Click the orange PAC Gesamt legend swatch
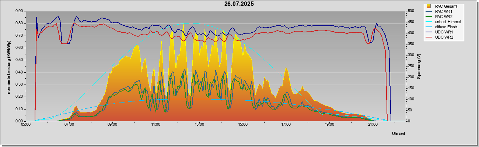Viewport: 479px width, 147px height. [429, 6]
